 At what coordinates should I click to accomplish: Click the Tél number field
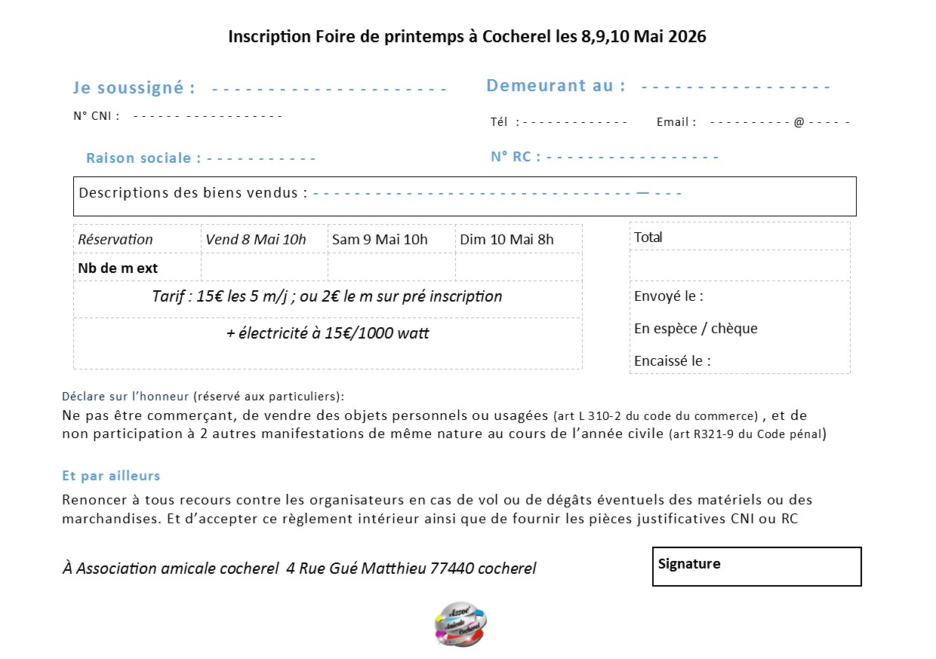[574, 122]
